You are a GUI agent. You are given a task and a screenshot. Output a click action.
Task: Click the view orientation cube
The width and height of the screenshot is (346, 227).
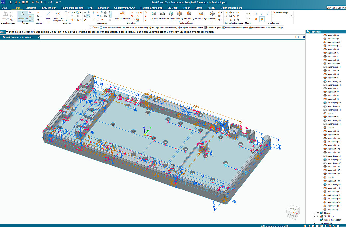293,212
